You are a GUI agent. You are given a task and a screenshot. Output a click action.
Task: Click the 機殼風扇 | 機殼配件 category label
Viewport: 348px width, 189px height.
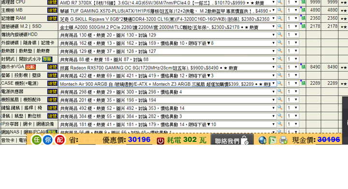(x=21, y=100)
